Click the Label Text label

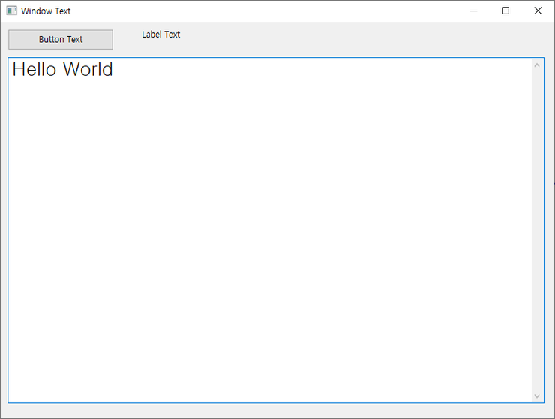[x=160, y=35]
